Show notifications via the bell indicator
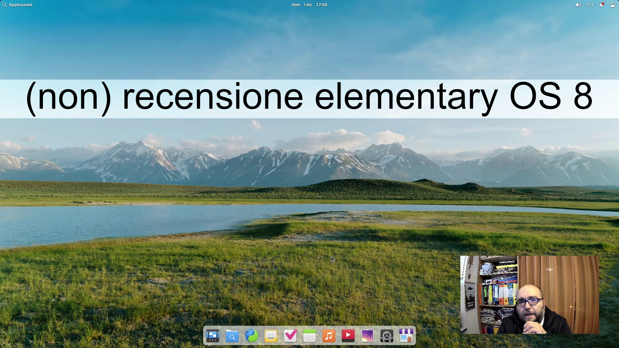This screenshot has height=348, width=619. 602,5
